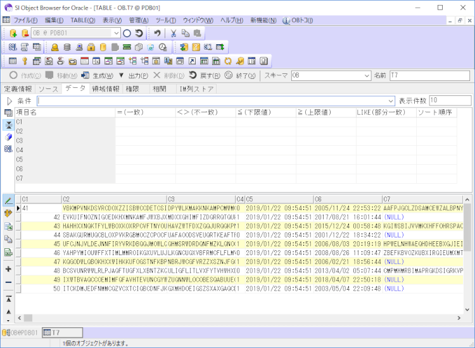Click the plus icon to add row
Image resolution: width=475 pixels, height=348 pixels.
click(x=8, y=269)
